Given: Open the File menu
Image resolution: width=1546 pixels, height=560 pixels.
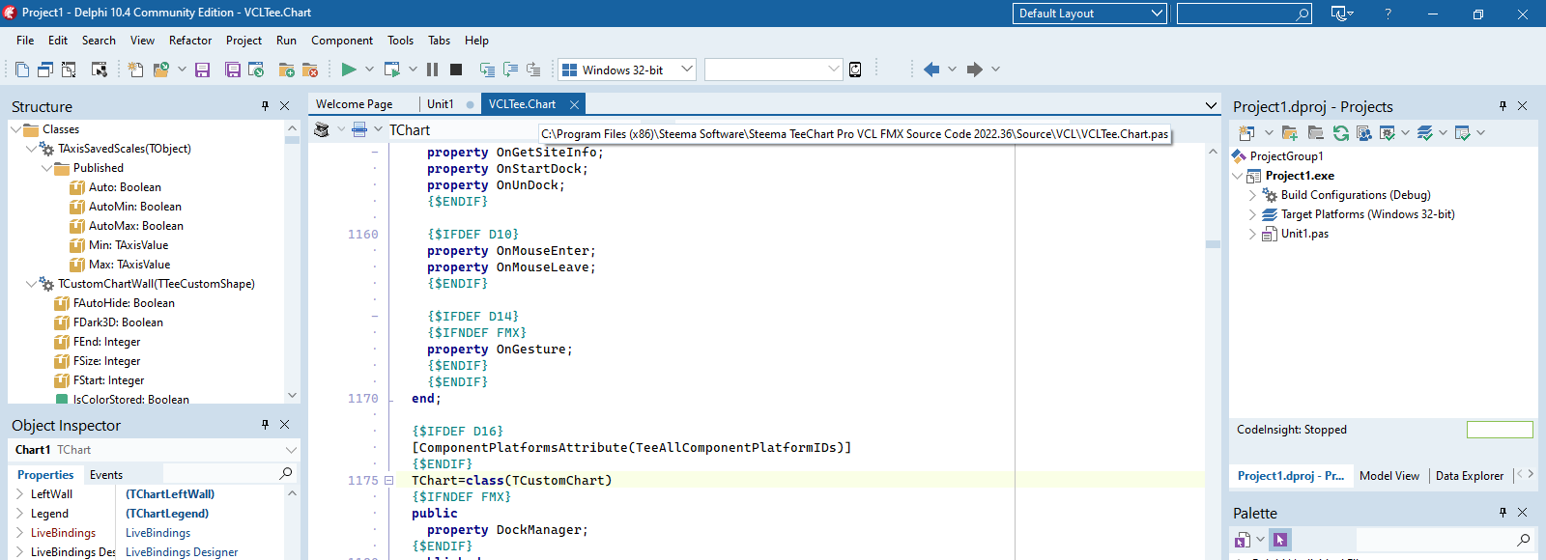Looking at the screenshot, I should (x=25, y=41).
